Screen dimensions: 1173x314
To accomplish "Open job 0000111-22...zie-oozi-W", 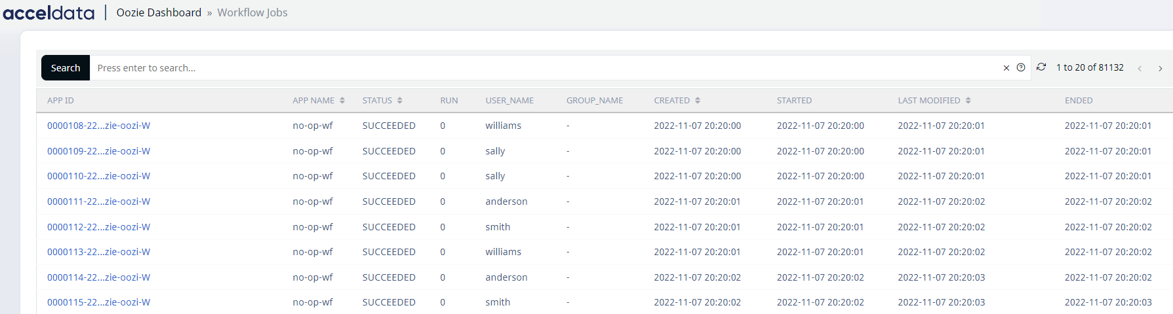I will (98, 201).
